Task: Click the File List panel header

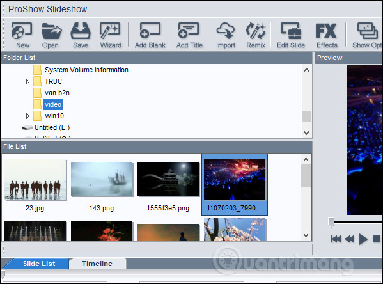Action: [156, 147]
